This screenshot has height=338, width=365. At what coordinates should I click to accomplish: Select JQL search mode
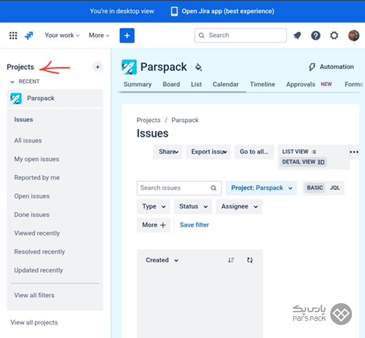335,188
